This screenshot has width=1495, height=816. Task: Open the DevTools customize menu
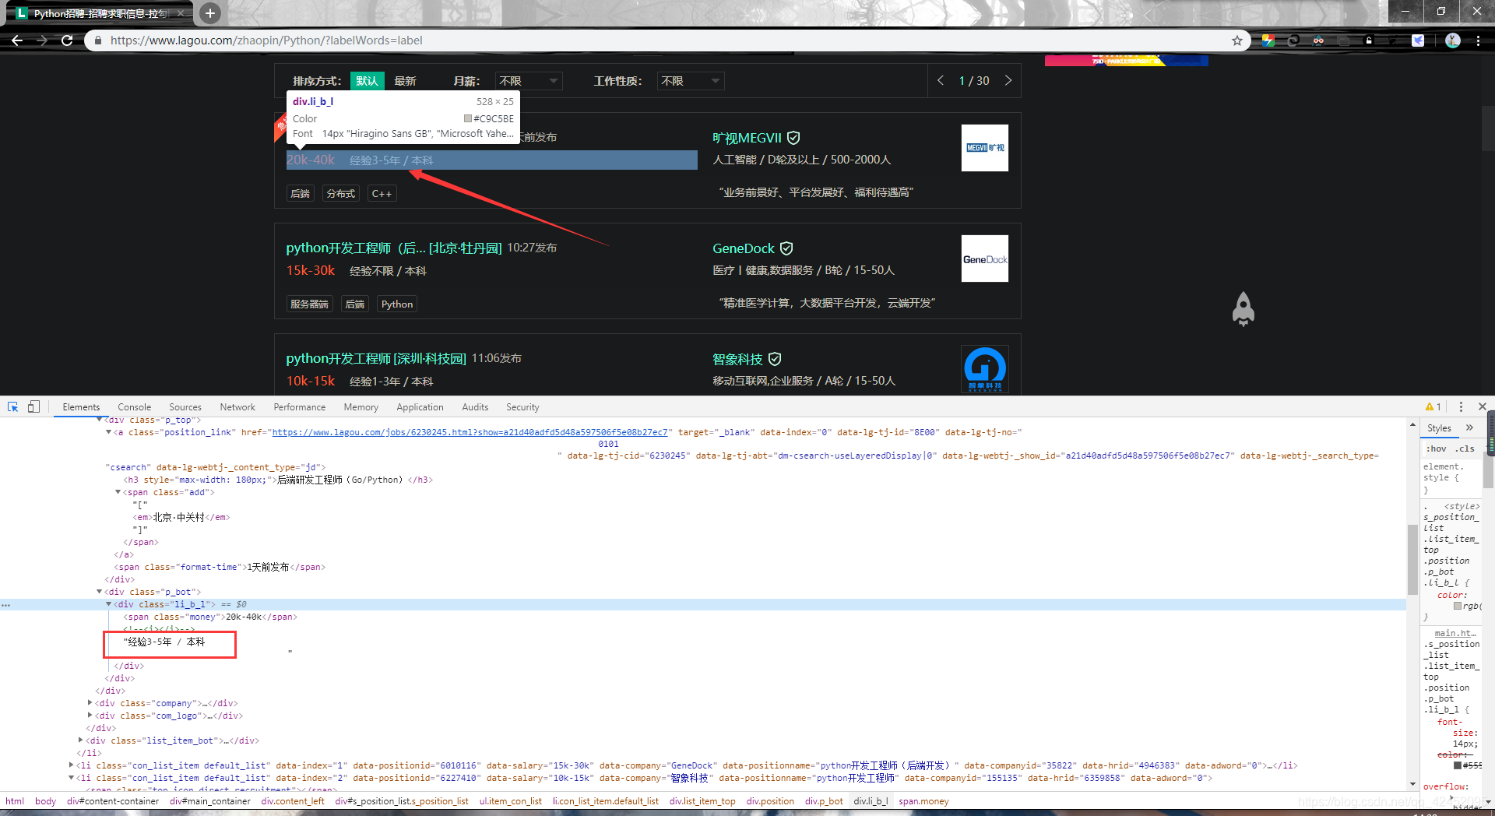tap(1461, 406)
